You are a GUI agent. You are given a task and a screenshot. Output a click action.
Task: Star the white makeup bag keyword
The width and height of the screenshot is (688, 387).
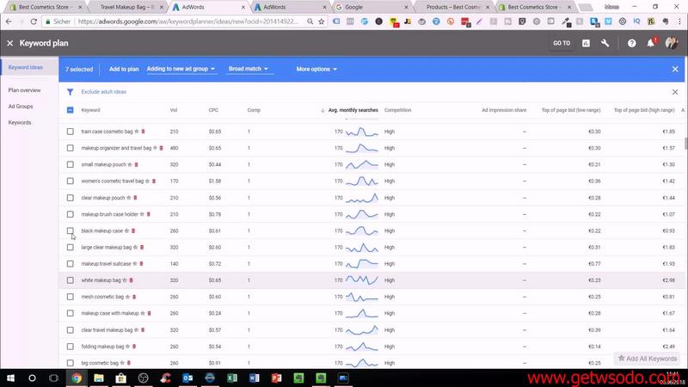125,280
